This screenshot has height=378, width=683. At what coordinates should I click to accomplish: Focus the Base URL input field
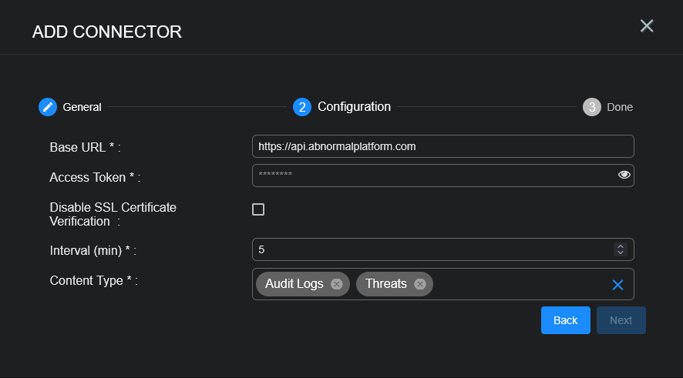(442, 146)
